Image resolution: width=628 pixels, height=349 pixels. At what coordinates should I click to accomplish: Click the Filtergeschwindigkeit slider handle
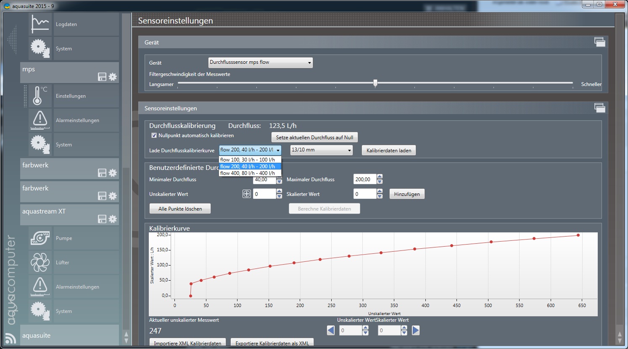click(x=375, y=83)
